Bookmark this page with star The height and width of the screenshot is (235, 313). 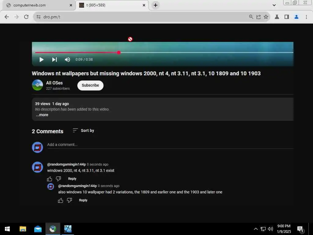266,17
